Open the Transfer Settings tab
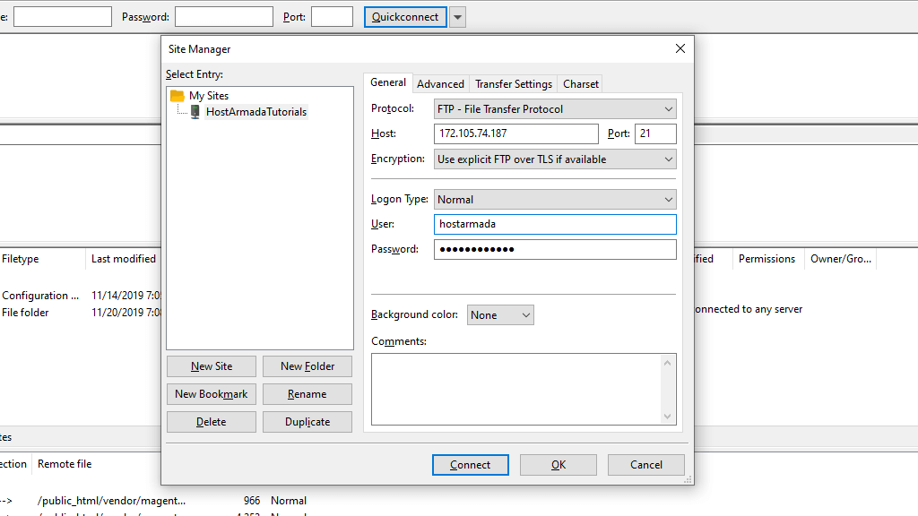Screen dimensions: 918x516 pyautogui.click(x=514, y=83)
